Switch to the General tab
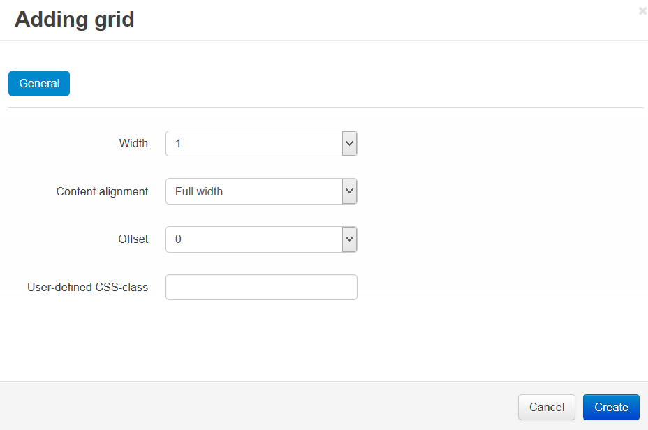The image size is (648, 430). pyautogui.click(x=39, y=84)
